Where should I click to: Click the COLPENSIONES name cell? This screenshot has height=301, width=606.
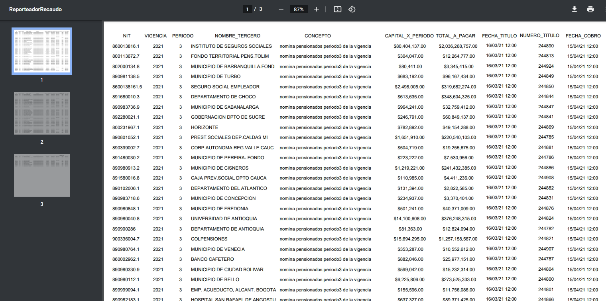[x=209, y=239]
